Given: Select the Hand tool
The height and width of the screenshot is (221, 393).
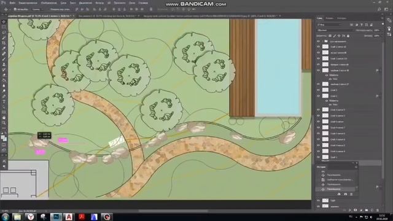Looking at the screenshot, I should pyautogui.click(x=4, y=117).
